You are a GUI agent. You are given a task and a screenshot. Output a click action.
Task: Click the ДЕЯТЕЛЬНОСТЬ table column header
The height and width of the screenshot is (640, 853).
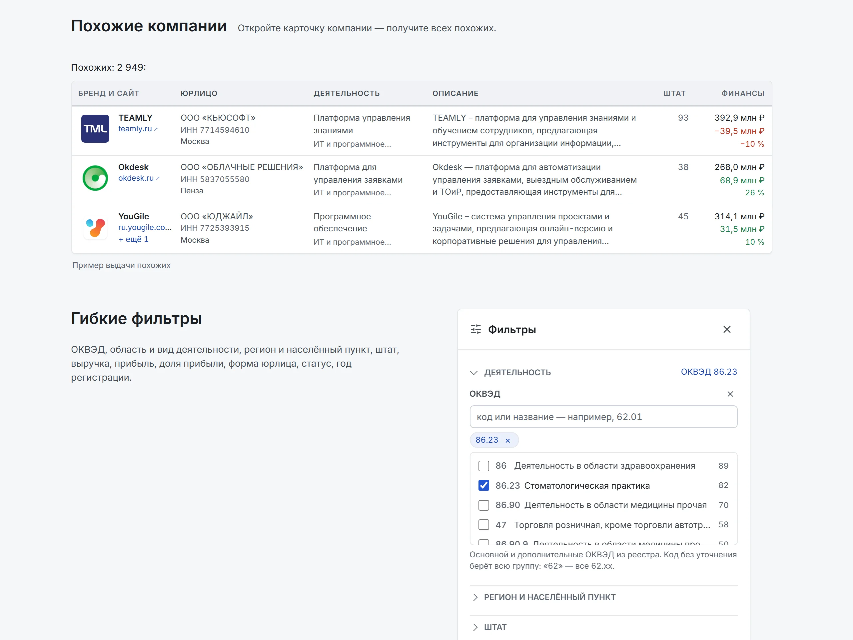point(347,93)
